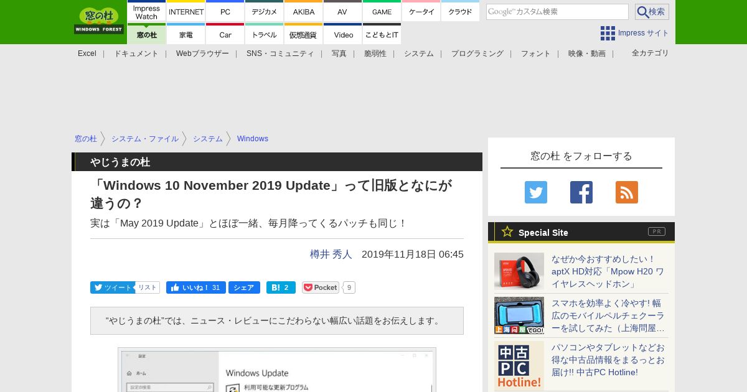Like the article with いいね! button
Viewport: 747px width, 392px height.
pos(195,287)
